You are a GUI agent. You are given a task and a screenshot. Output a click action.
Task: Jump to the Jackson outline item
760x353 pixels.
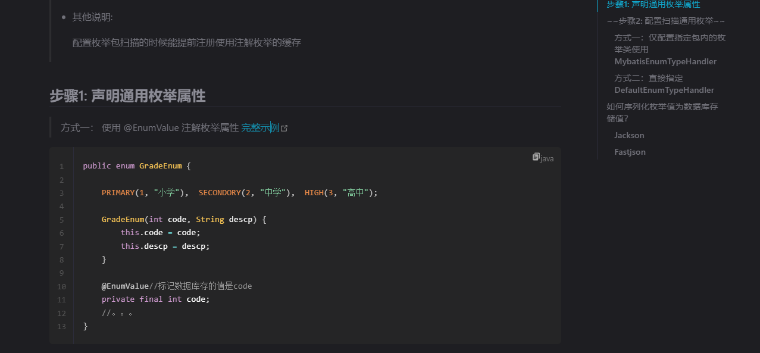(x=629, y=135)
